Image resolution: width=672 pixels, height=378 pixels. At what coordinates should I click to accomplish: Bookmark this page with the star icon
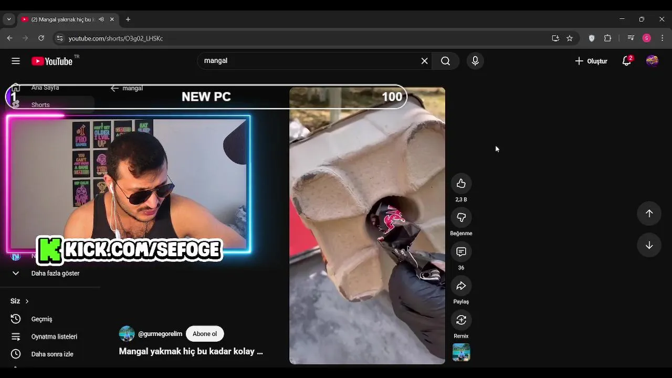click(570, 38)
